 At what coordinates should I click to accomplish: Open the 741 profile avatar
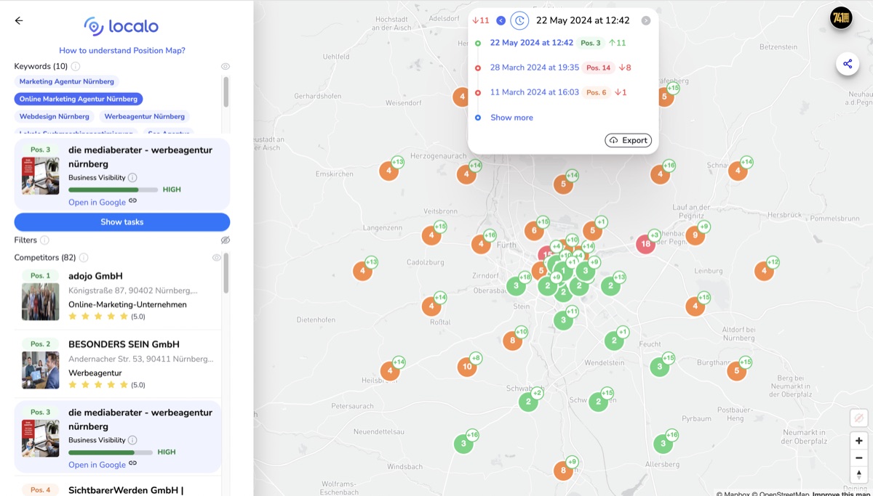click(x=841, y=17)
